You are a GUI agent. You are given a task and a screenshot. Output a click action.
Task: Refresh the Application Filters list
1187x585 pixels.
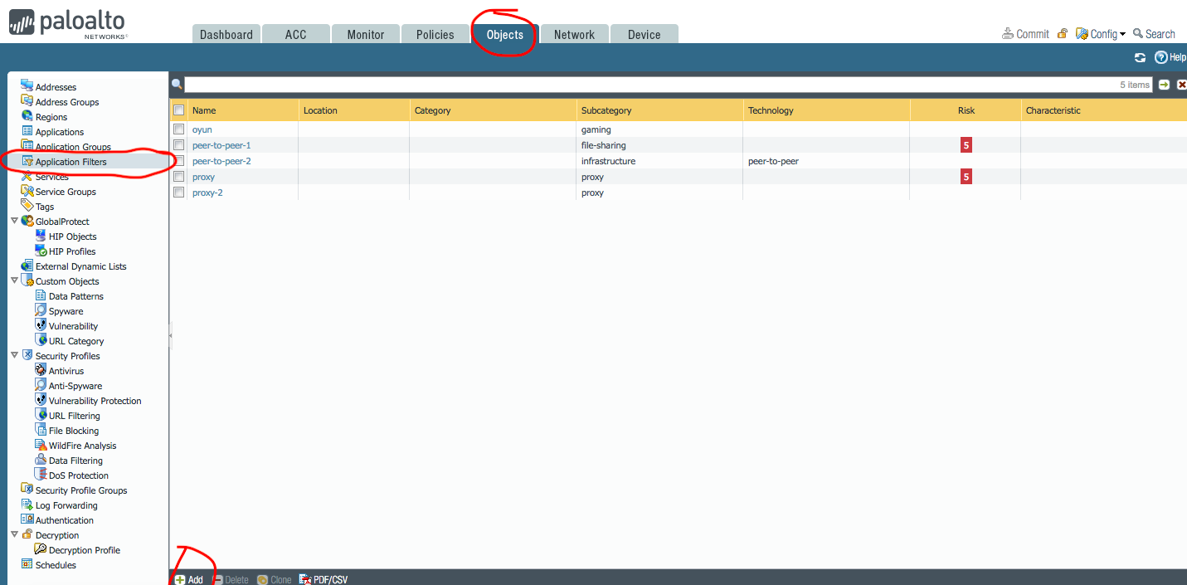click(x=1140, y=56)
